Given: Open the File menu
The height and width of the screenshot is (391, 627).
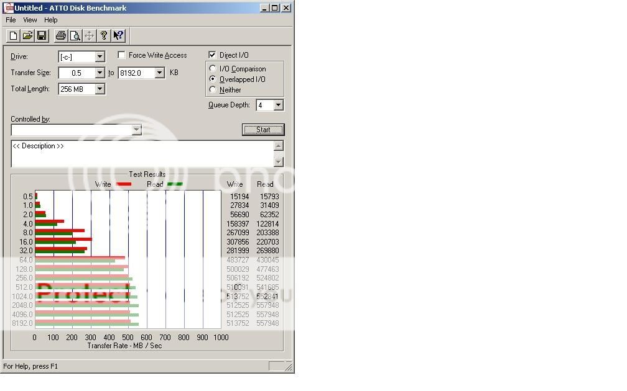Looking at the screenshot, I should pos(11,20).
